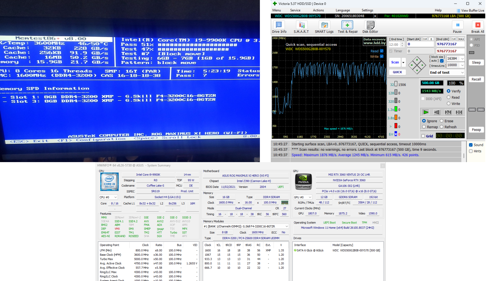Click the backward scan arrow button
The image size is (499, 281).
tap(437, 112)
